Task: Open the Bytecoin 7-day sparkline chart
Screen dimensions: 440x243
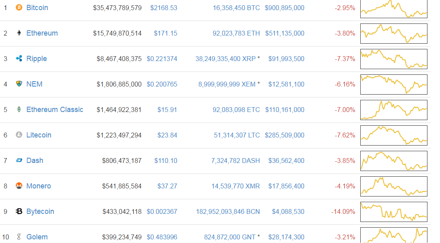Action: (x=394, y=212)
